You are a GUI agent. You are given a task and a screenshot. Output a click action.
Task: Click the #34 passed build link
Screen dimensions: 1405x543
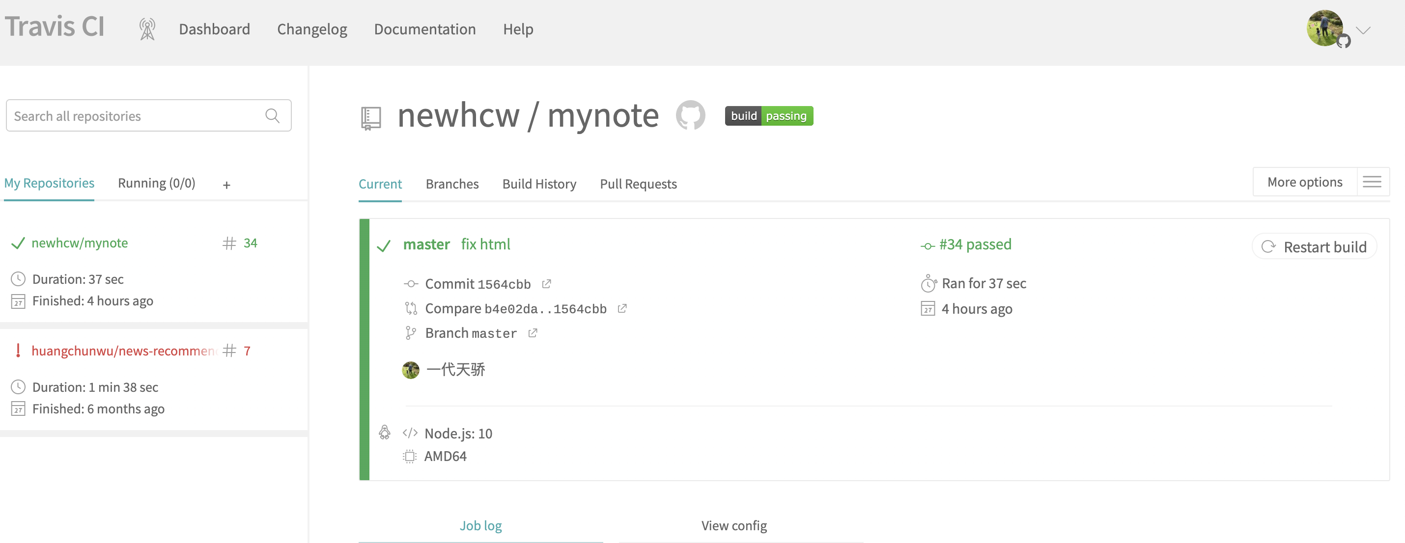[975, 244]
